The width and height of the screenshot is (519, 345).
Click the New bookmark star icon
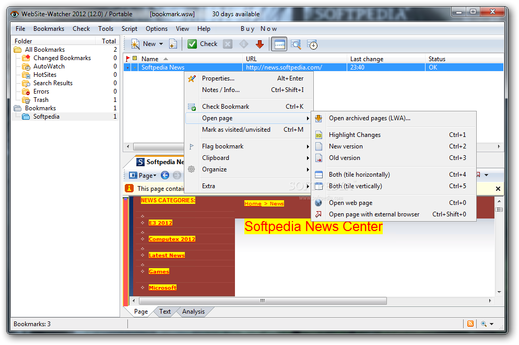(x=135, y=44)
